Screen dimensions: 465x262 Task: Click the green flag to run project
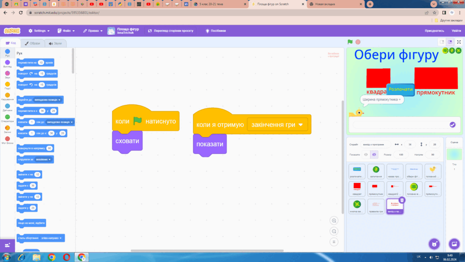coord(350,42)
